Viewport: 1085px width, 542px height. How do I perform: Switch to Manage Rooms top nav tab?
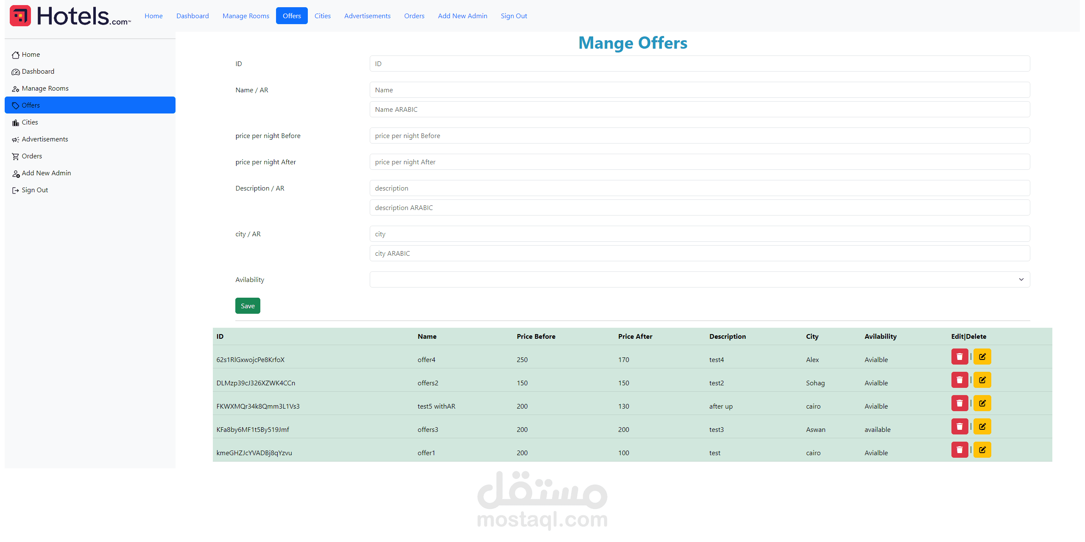coord(245,16)
